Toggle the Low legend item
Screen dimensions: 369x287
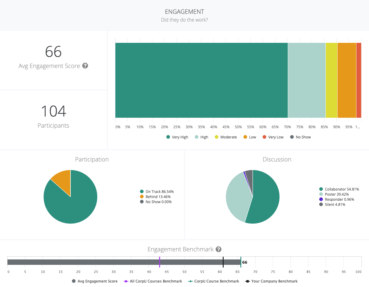[249, 137]
